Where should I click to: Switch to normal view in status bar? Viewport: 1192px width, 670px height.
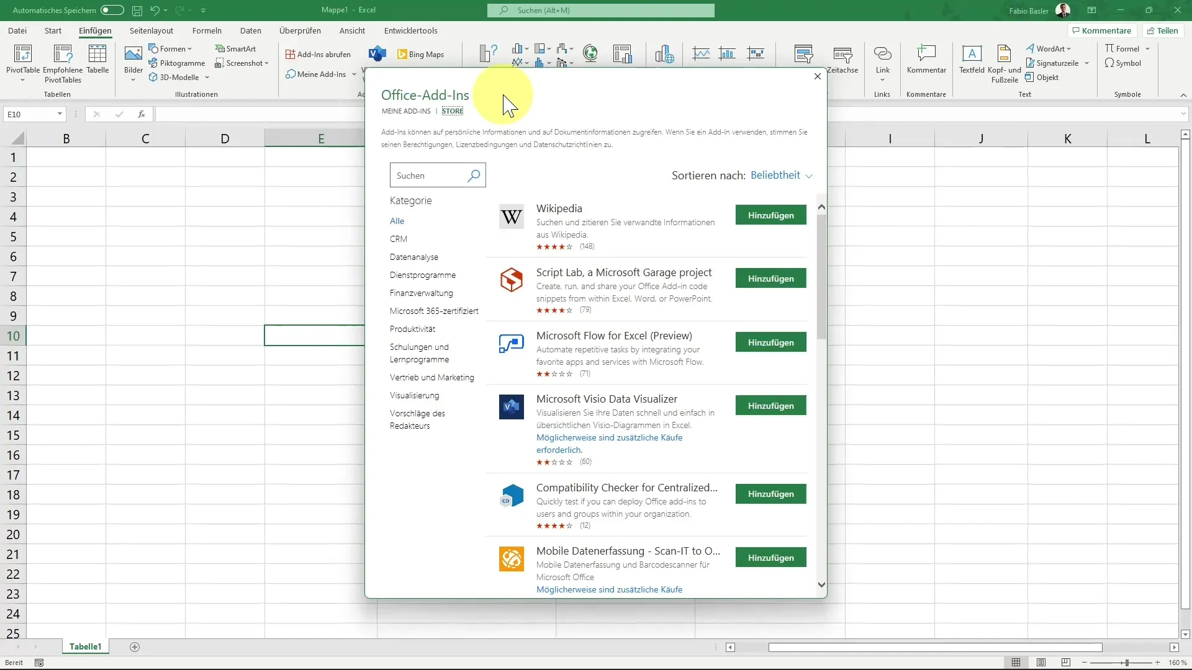click(1016, 663)
